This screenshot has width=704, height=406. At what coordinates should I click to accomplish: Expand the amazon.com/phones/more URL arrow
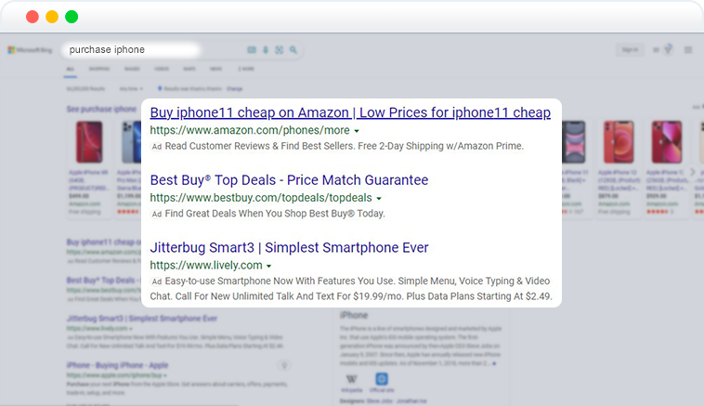click(357, 131)
